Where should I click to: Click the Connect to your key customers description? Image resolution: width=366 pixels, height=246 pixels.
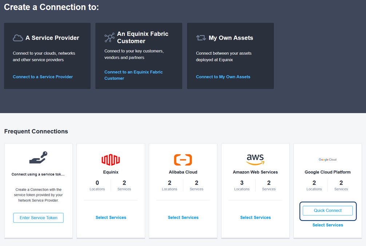[134, 54]
